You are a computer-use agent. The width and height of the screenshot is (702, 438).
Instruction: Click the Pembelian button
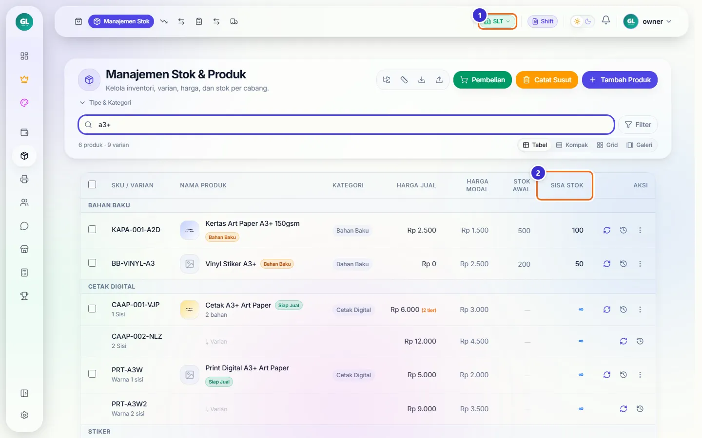[x=483, y=80]
